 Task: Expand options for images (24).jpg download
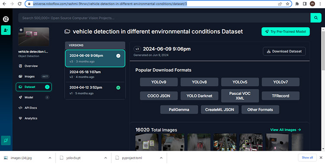pos(50,158)
